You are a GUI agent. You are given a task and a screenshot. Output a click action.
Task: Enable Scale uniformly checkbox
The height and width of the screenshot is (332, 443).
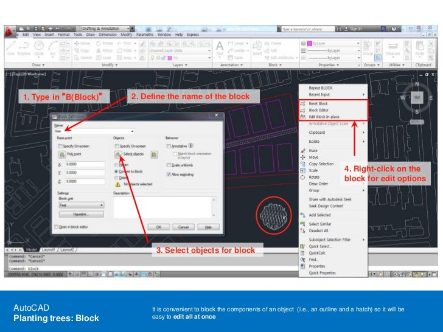(169, 165)
